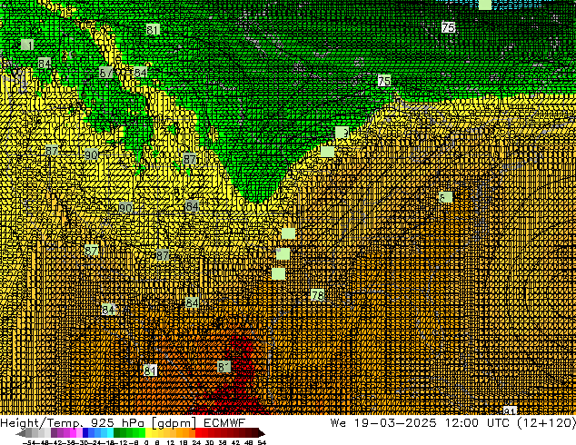Pick the pure red legend swatch

(x=198, y=433)
